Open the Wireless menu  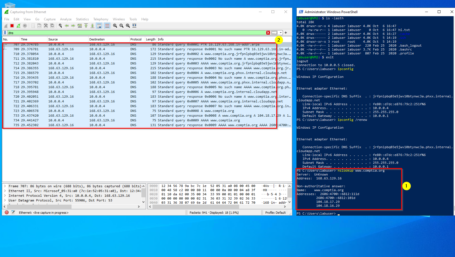pos(119,19)
